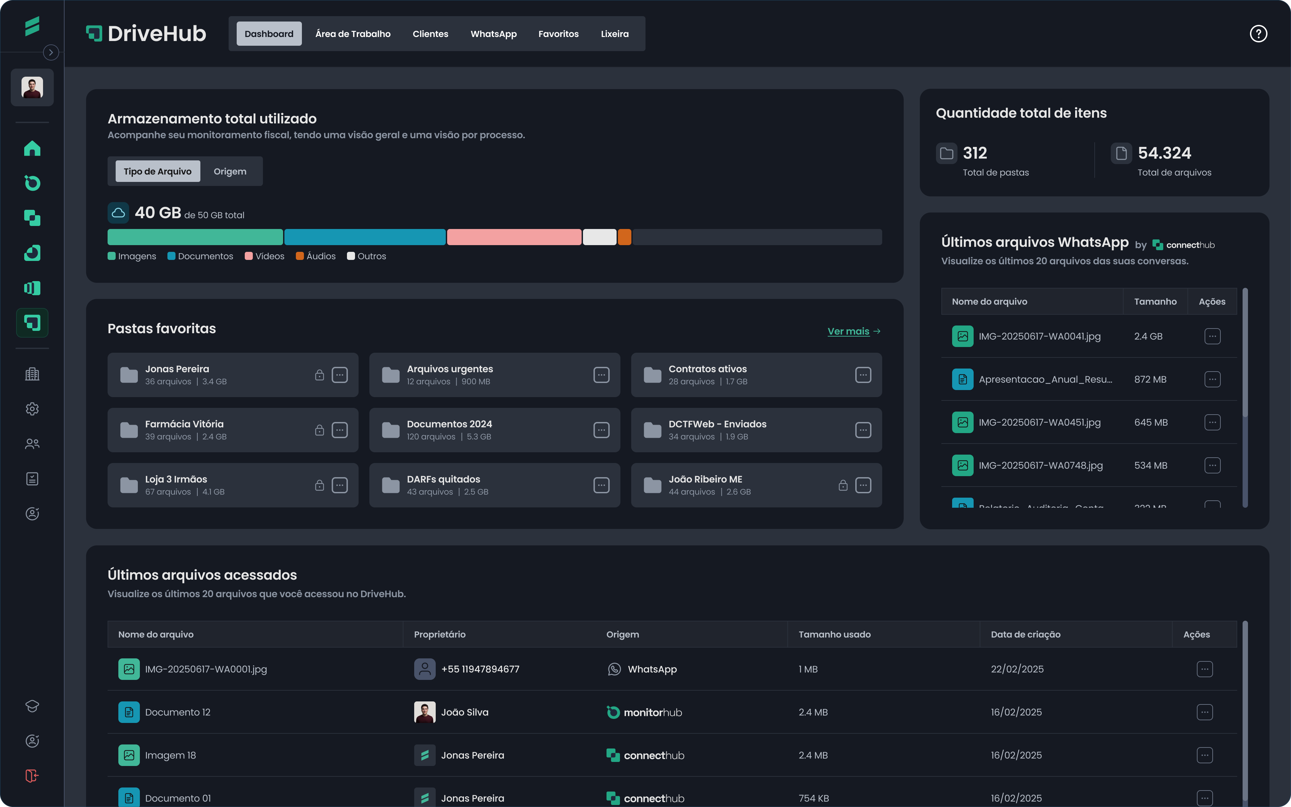Click the red logout icon
1291x807 pixels.
click(x=32, y=775)
